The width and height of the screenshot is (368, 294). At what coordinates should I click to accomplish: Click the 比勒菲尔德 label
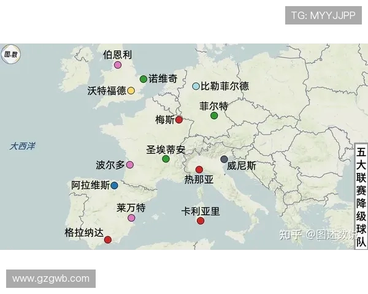point(224,86)
